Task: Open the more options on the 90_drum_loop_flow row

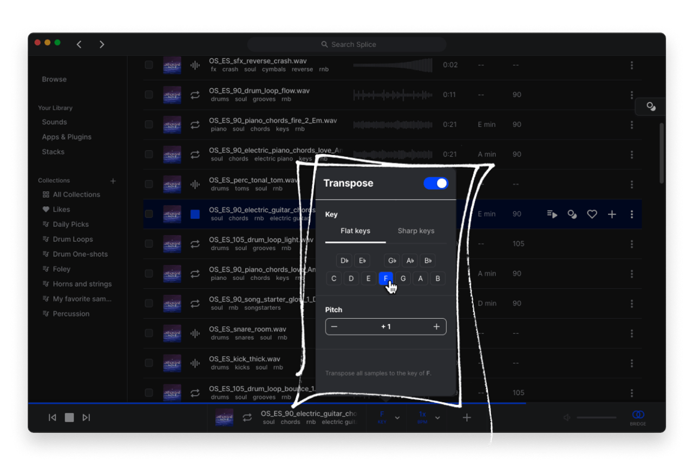Action: [x=632, y=95]
